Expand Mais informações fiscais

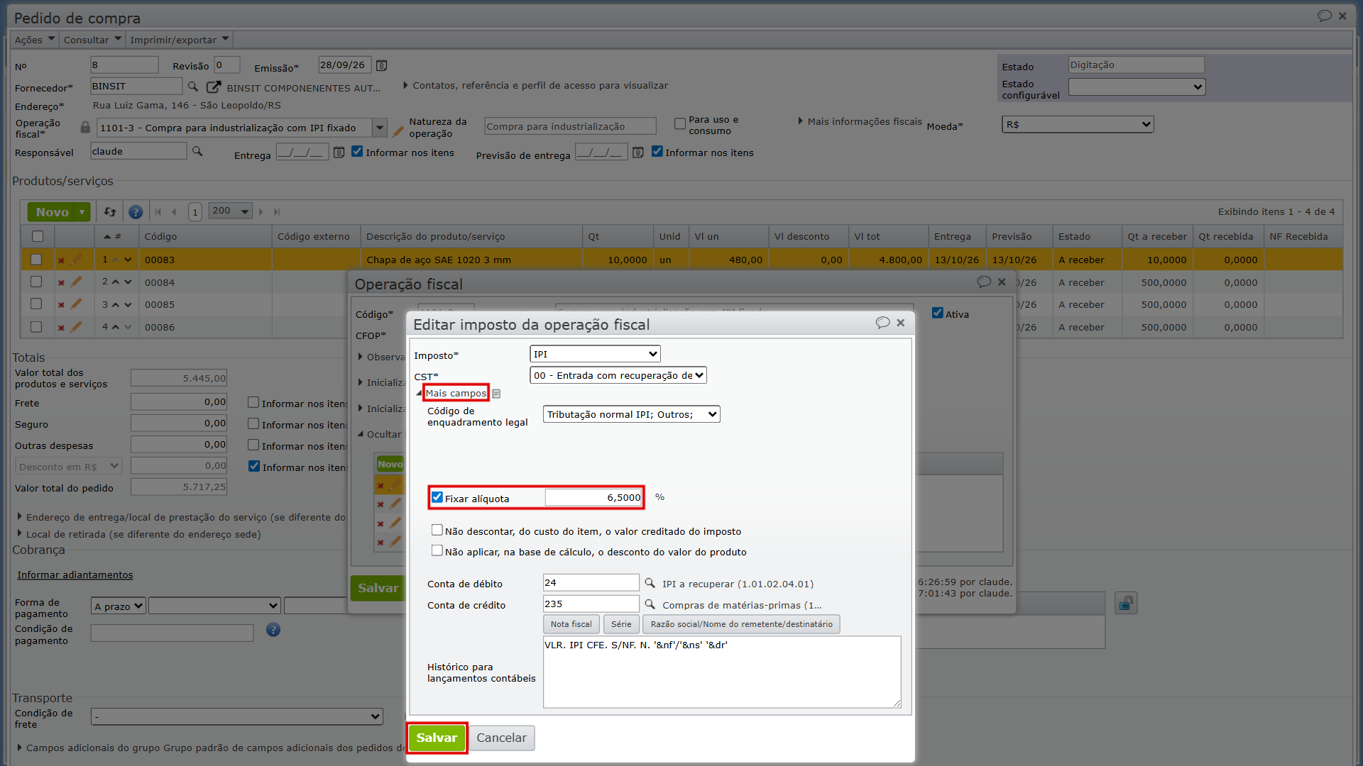pyautogui.click(x=860, y=121)
